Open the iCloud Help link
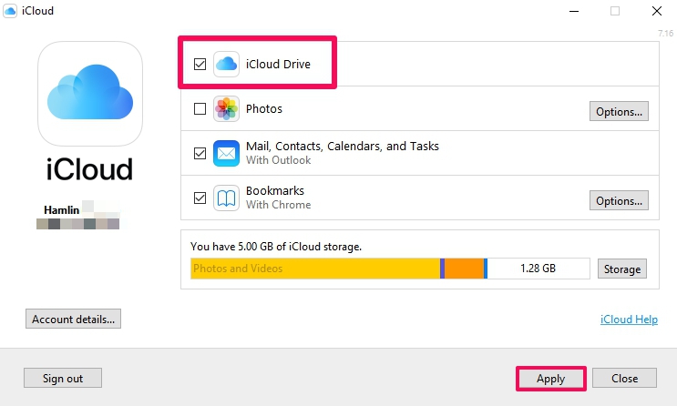Image resolution: width=677 pixels, height=406 pixels. click(x=630, y=320)
